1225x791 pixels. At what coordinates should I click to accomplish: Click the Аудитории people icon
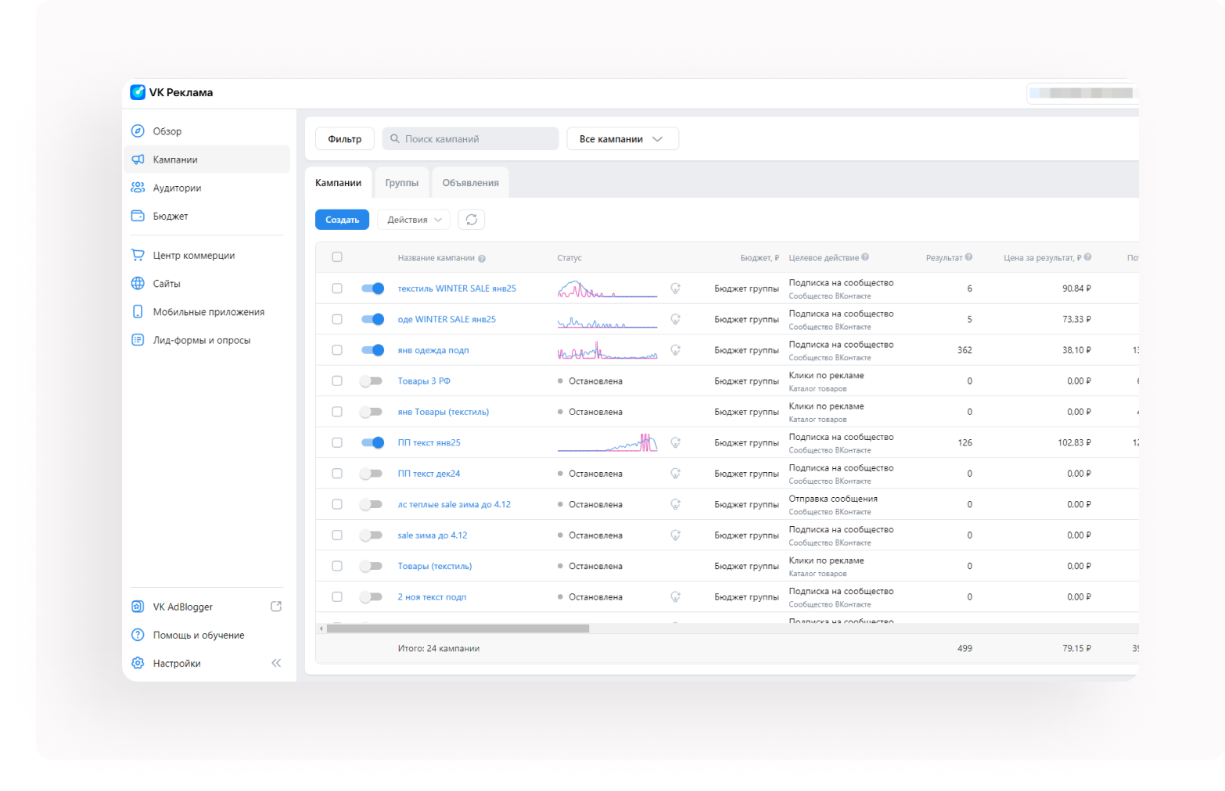click(138, 188)
